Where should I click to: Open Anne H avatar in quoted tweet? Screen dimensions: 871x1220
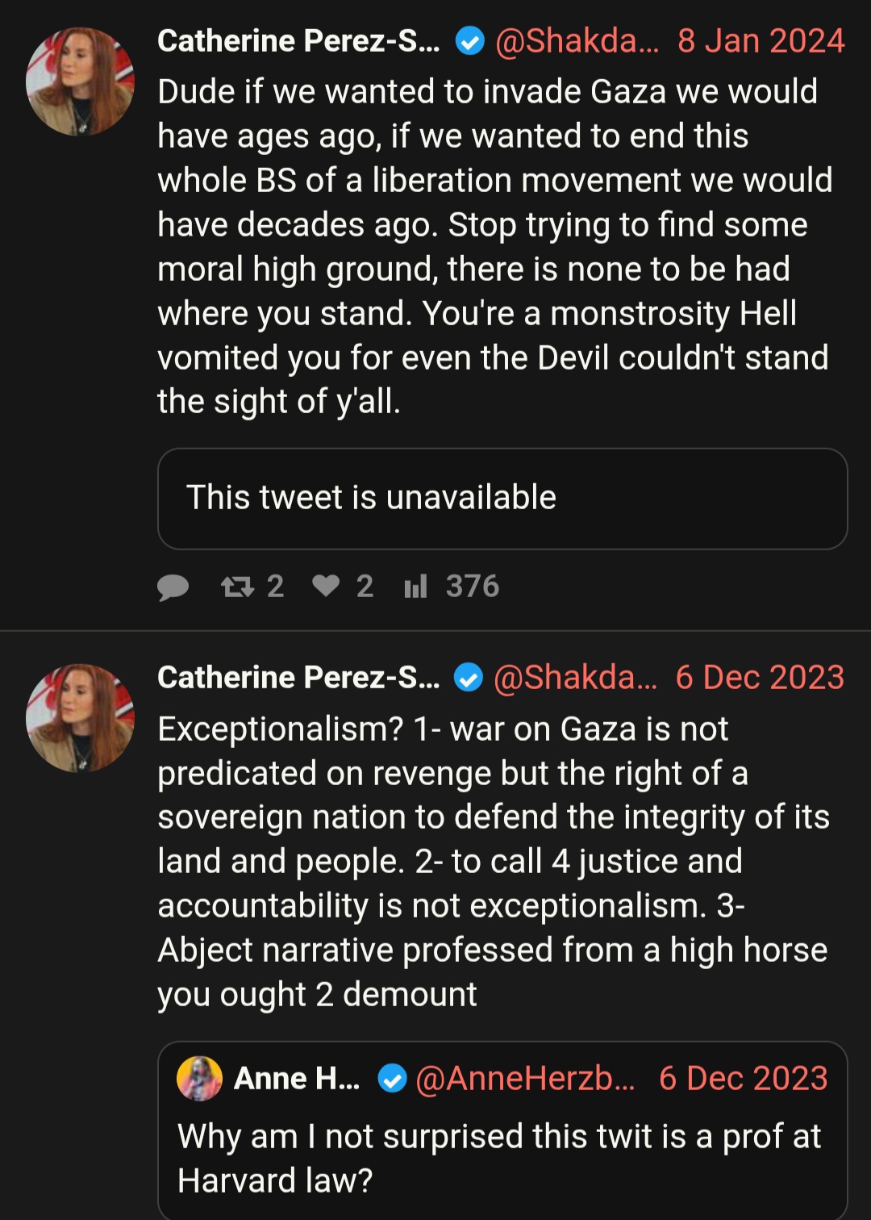pyautogui.click(x=199, y=1078)
